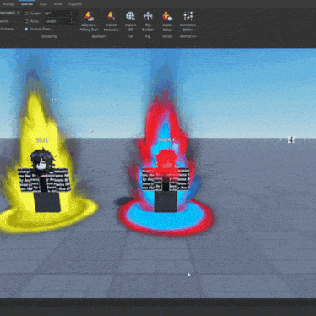Open the Geometric mode dropdown

(10, 13)
